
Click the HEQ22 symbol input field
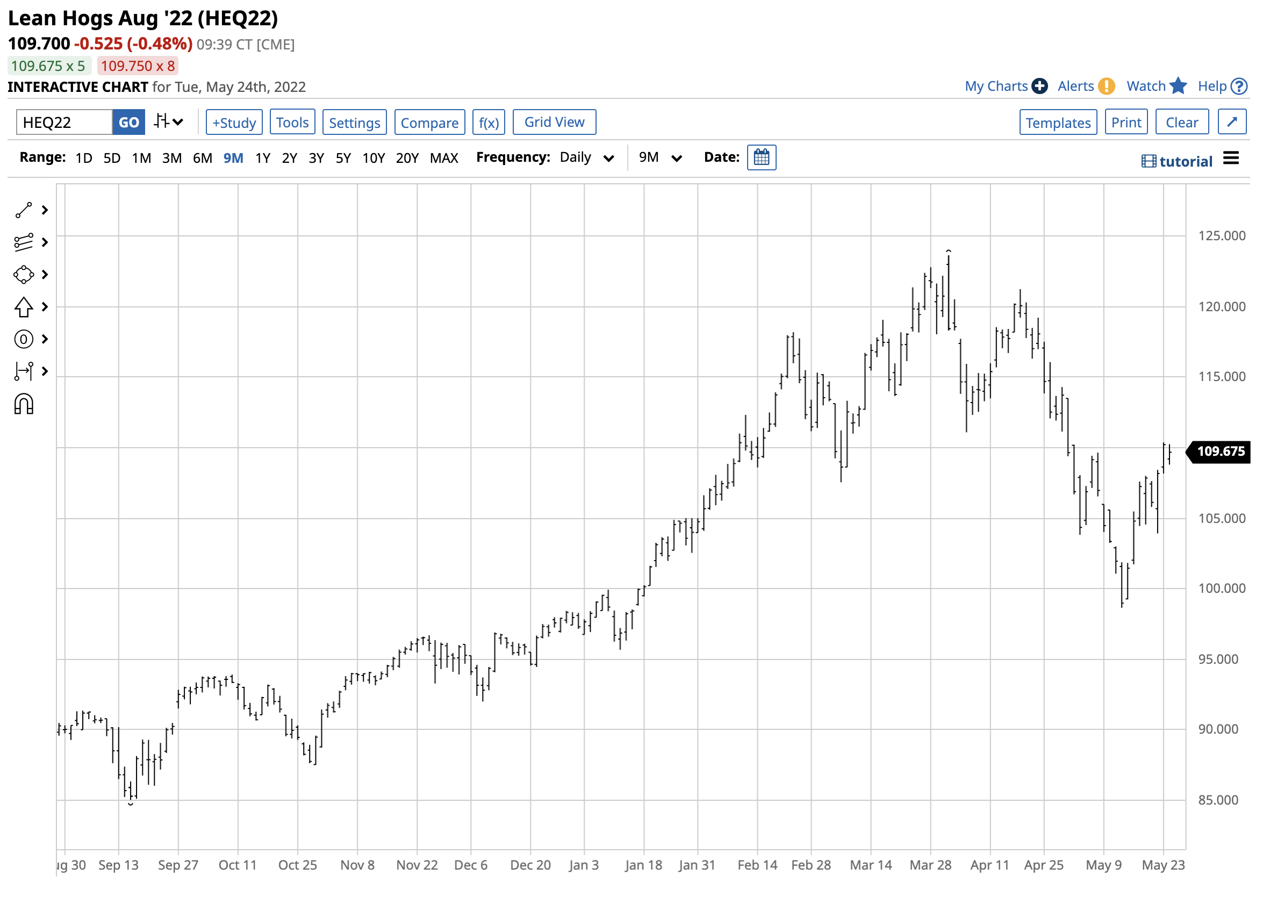pos(64,123)
